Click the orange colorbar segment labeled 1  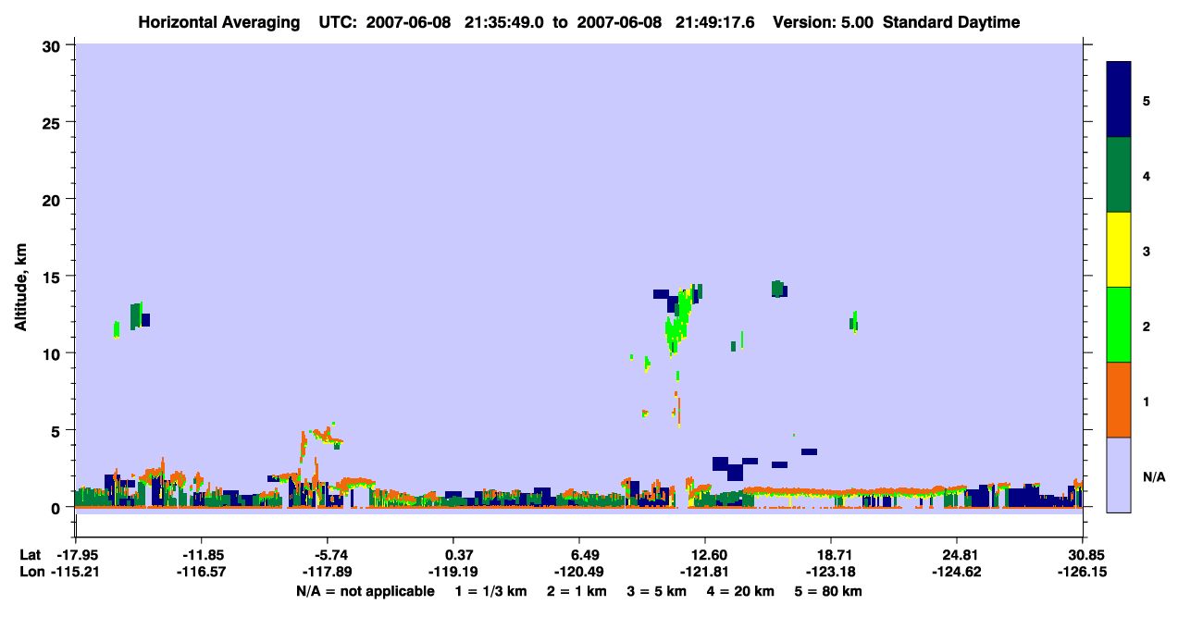[x=1119, y=400]
